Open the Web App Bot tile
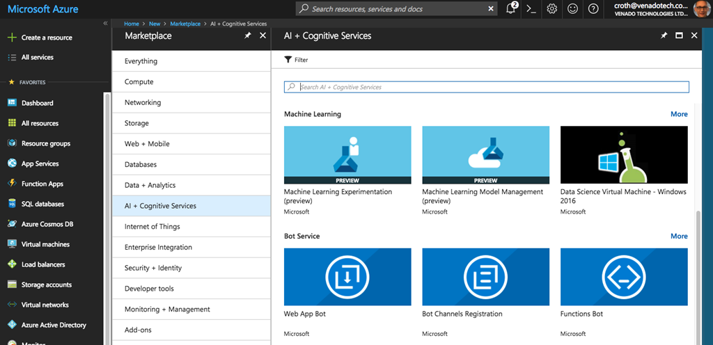This screenshot has width=713, height=345. (x=347, y=292)
